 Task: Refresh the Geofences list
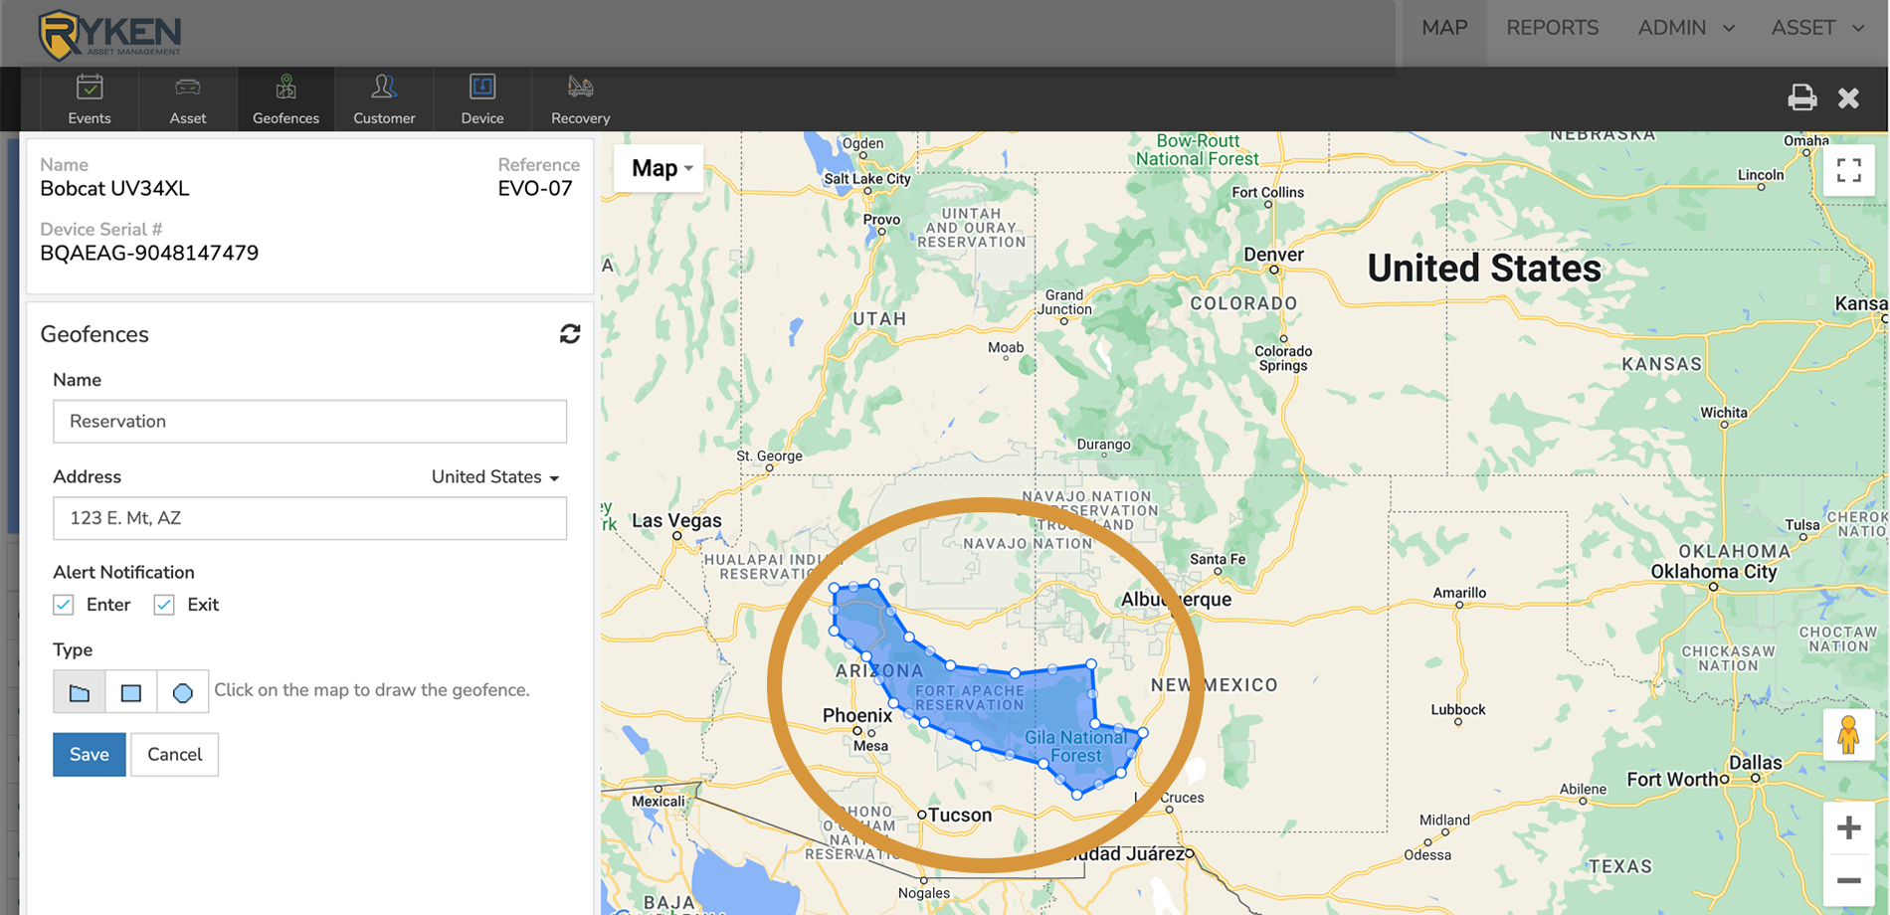[x=570, y=334]
